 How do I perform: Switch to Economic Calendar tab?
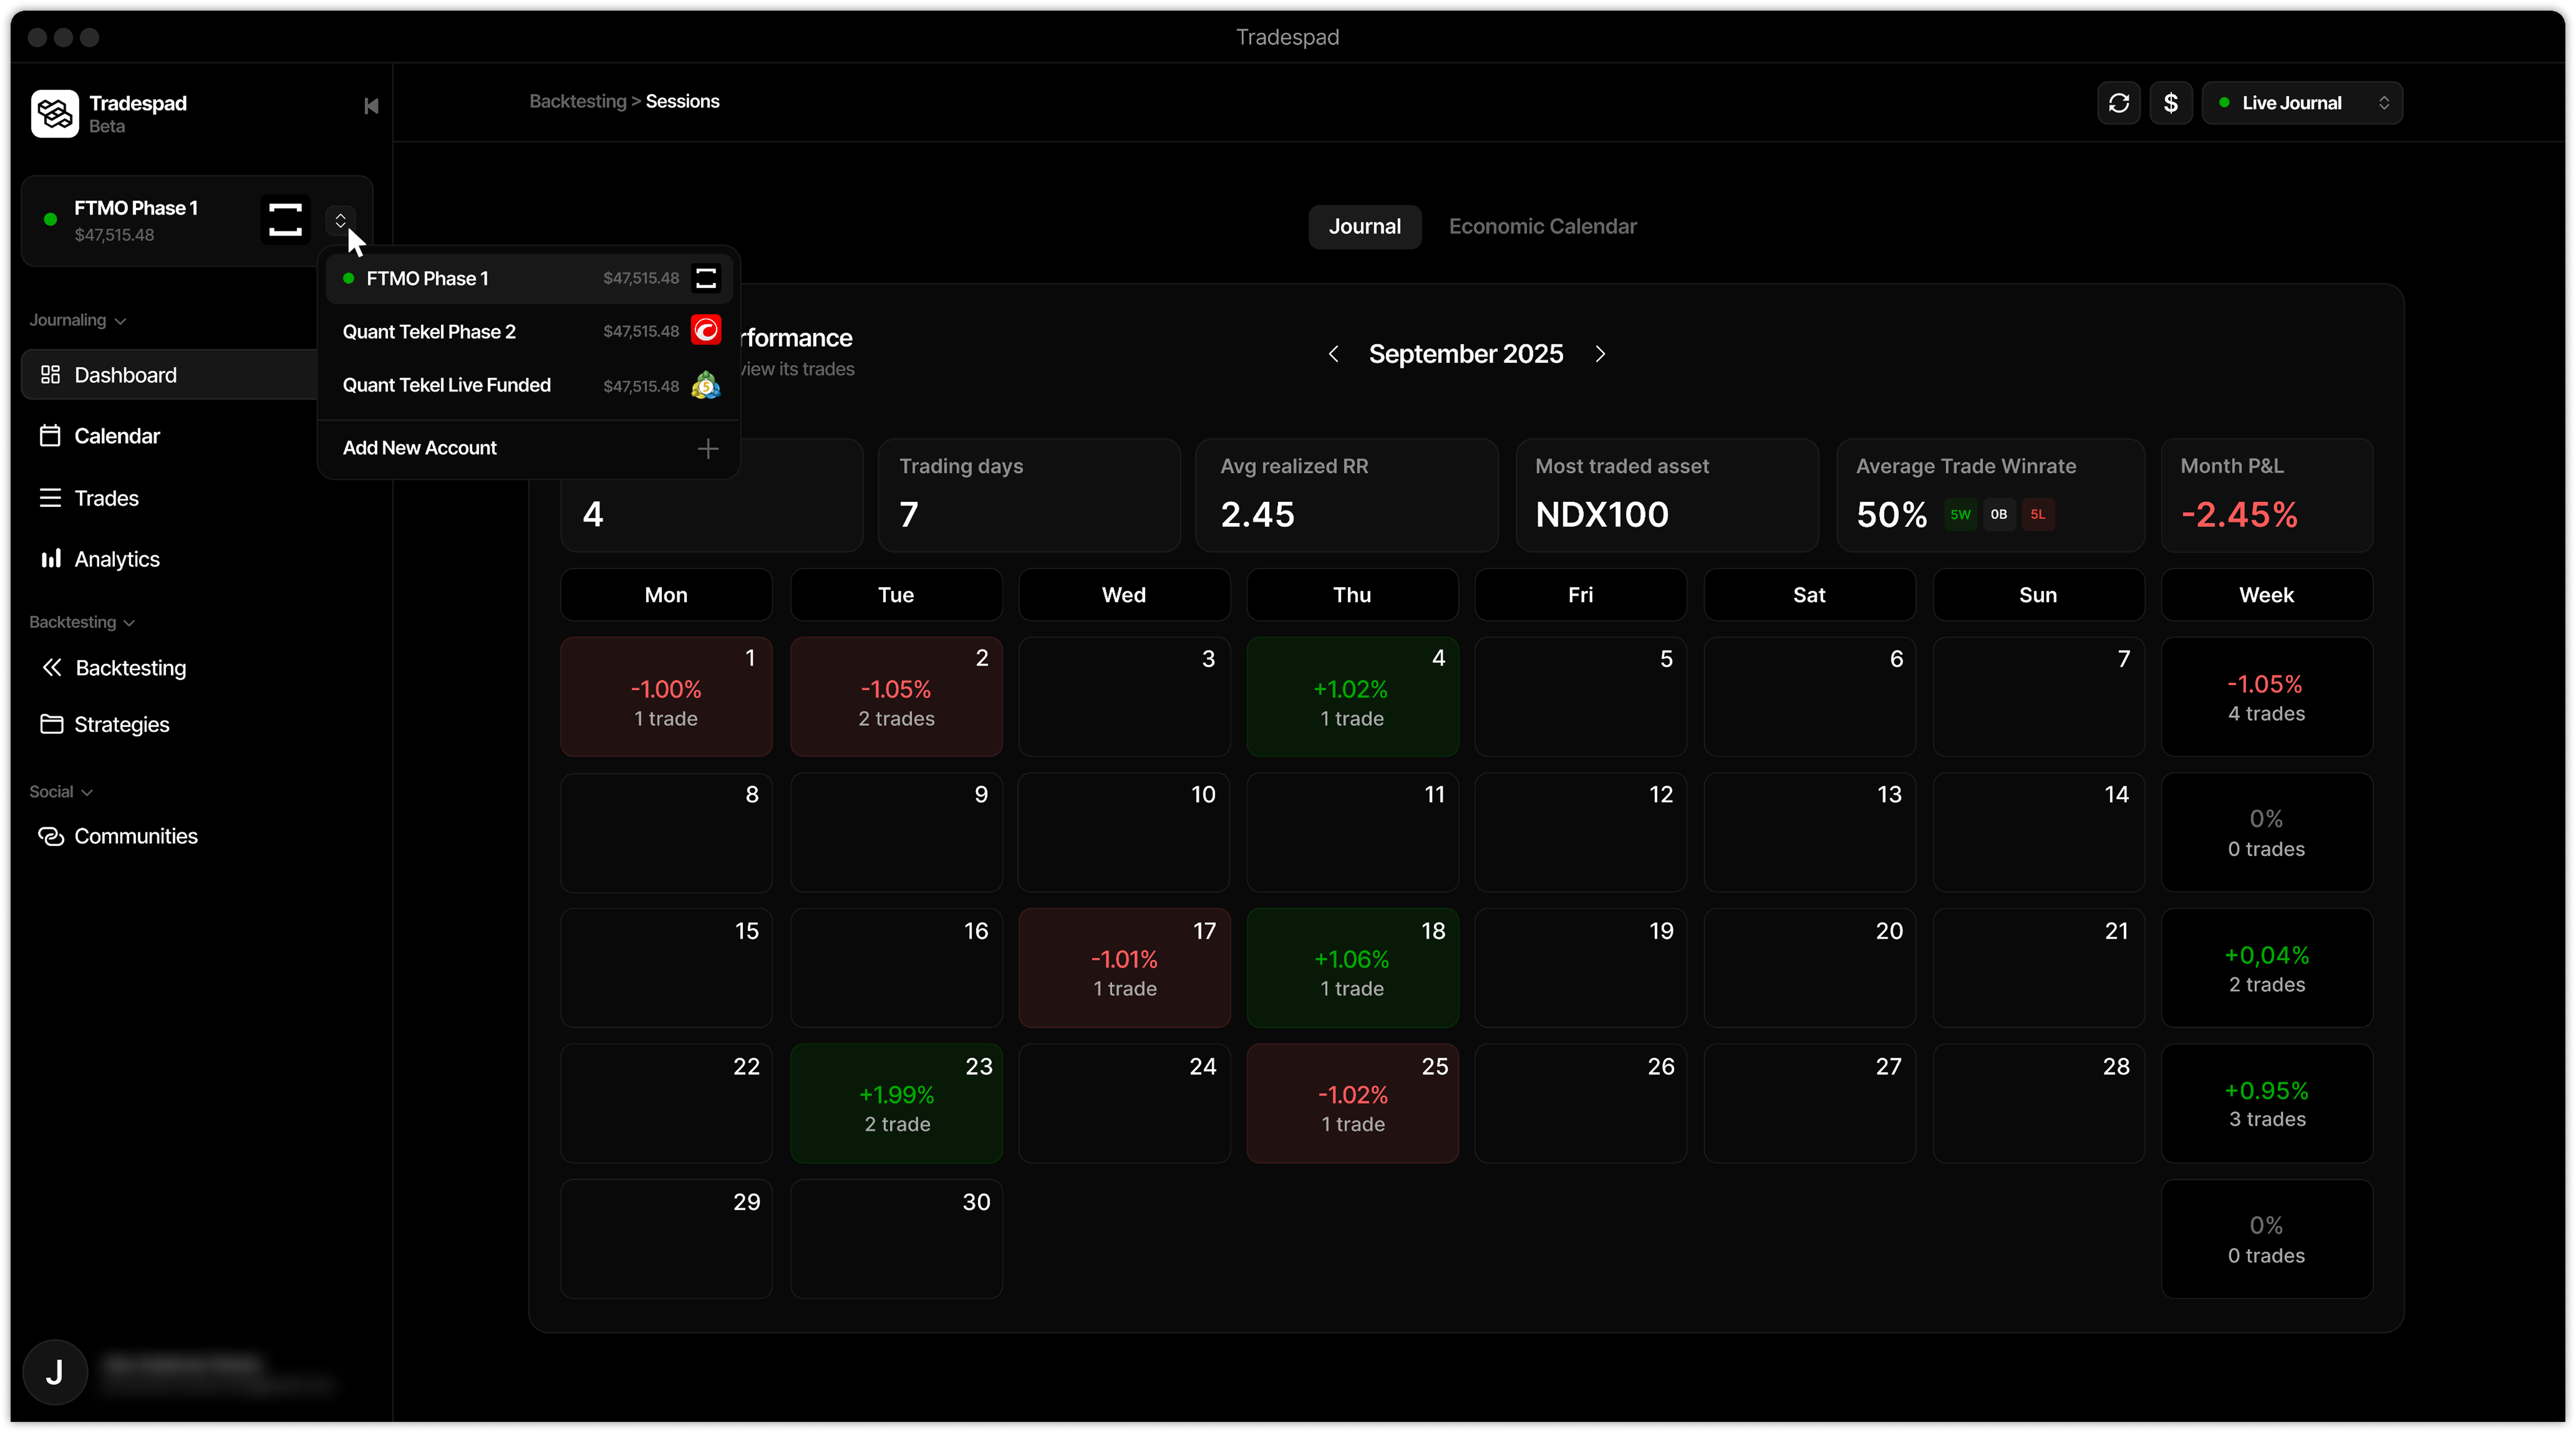[x=1542, y=227]
